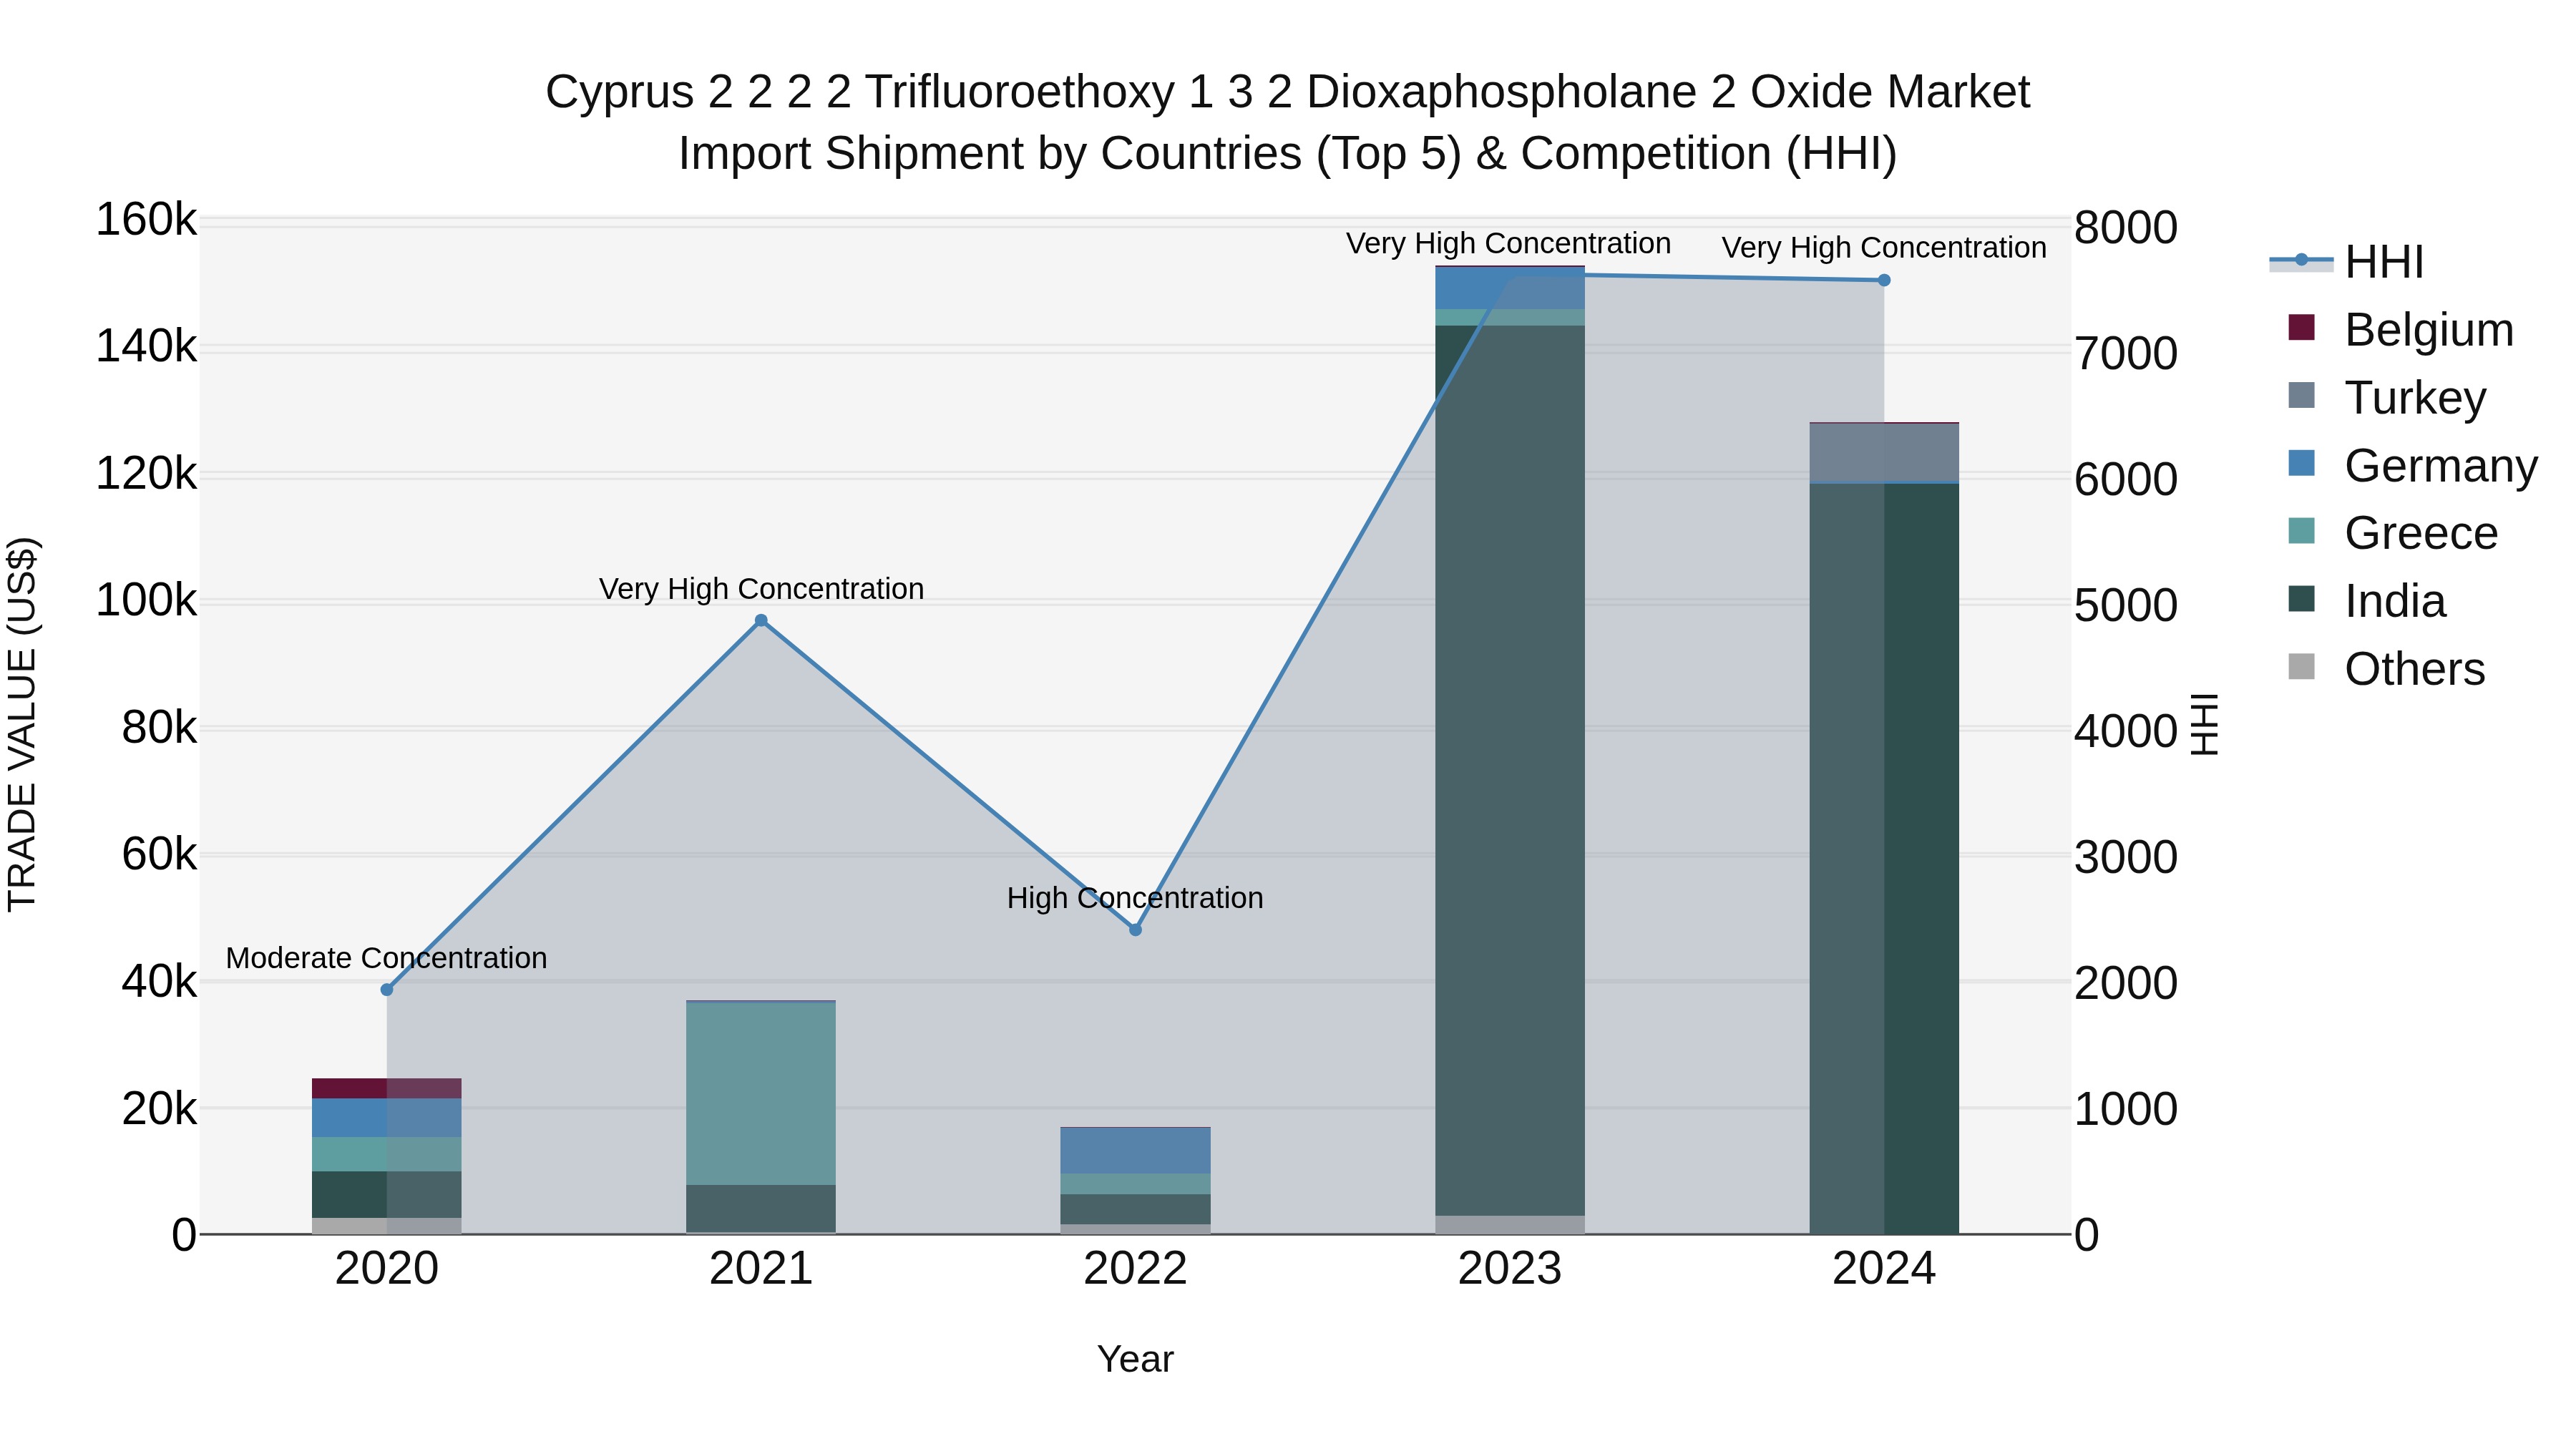The height and width of the screenshot is (1449, 2576).
Task: Click the Greece teal legend swatch
Action: [x=2301, y=531]
